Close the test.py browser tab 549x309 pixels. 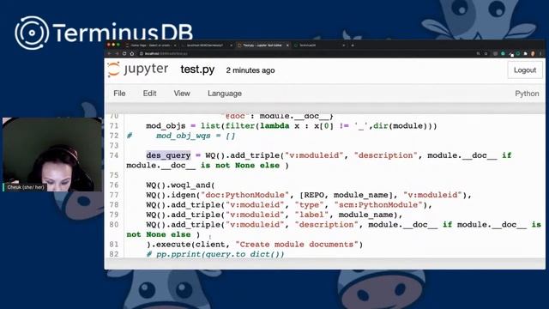pos(287,45)
